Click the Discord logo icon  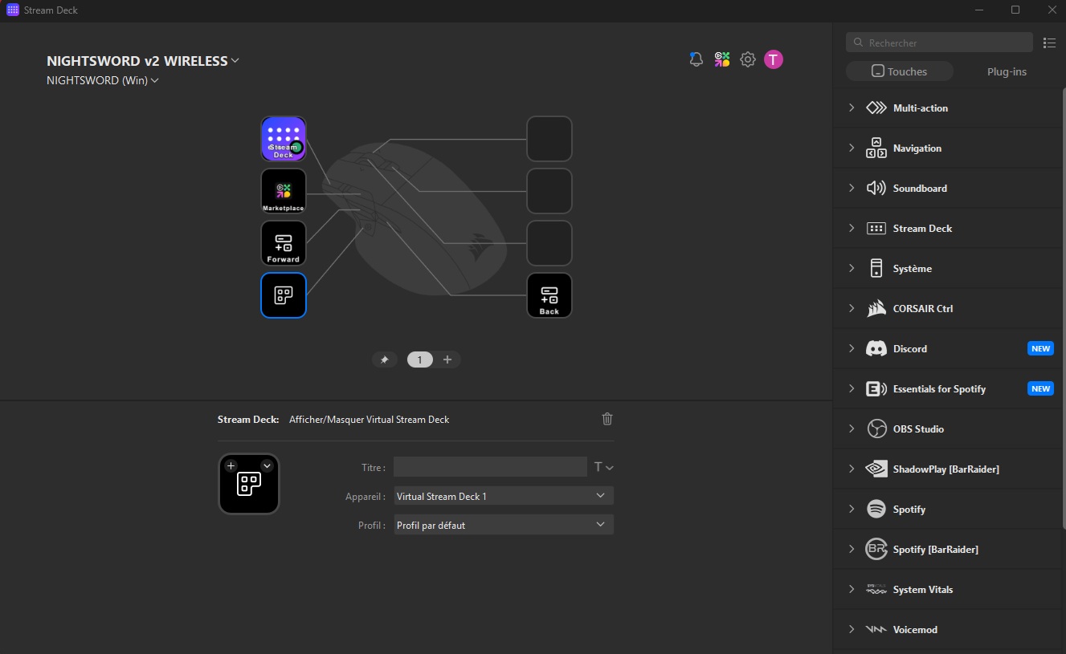[876, 348]
